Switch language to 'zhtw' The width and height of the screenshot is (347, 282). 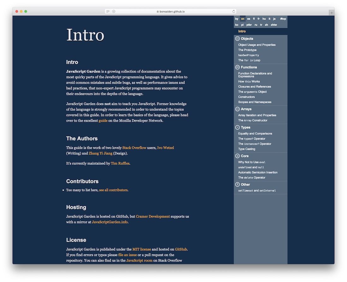pos(274,25)
